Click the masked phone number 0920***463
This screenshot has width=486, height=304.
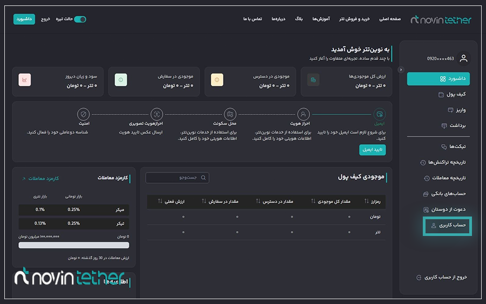click(x=441, y=58)
